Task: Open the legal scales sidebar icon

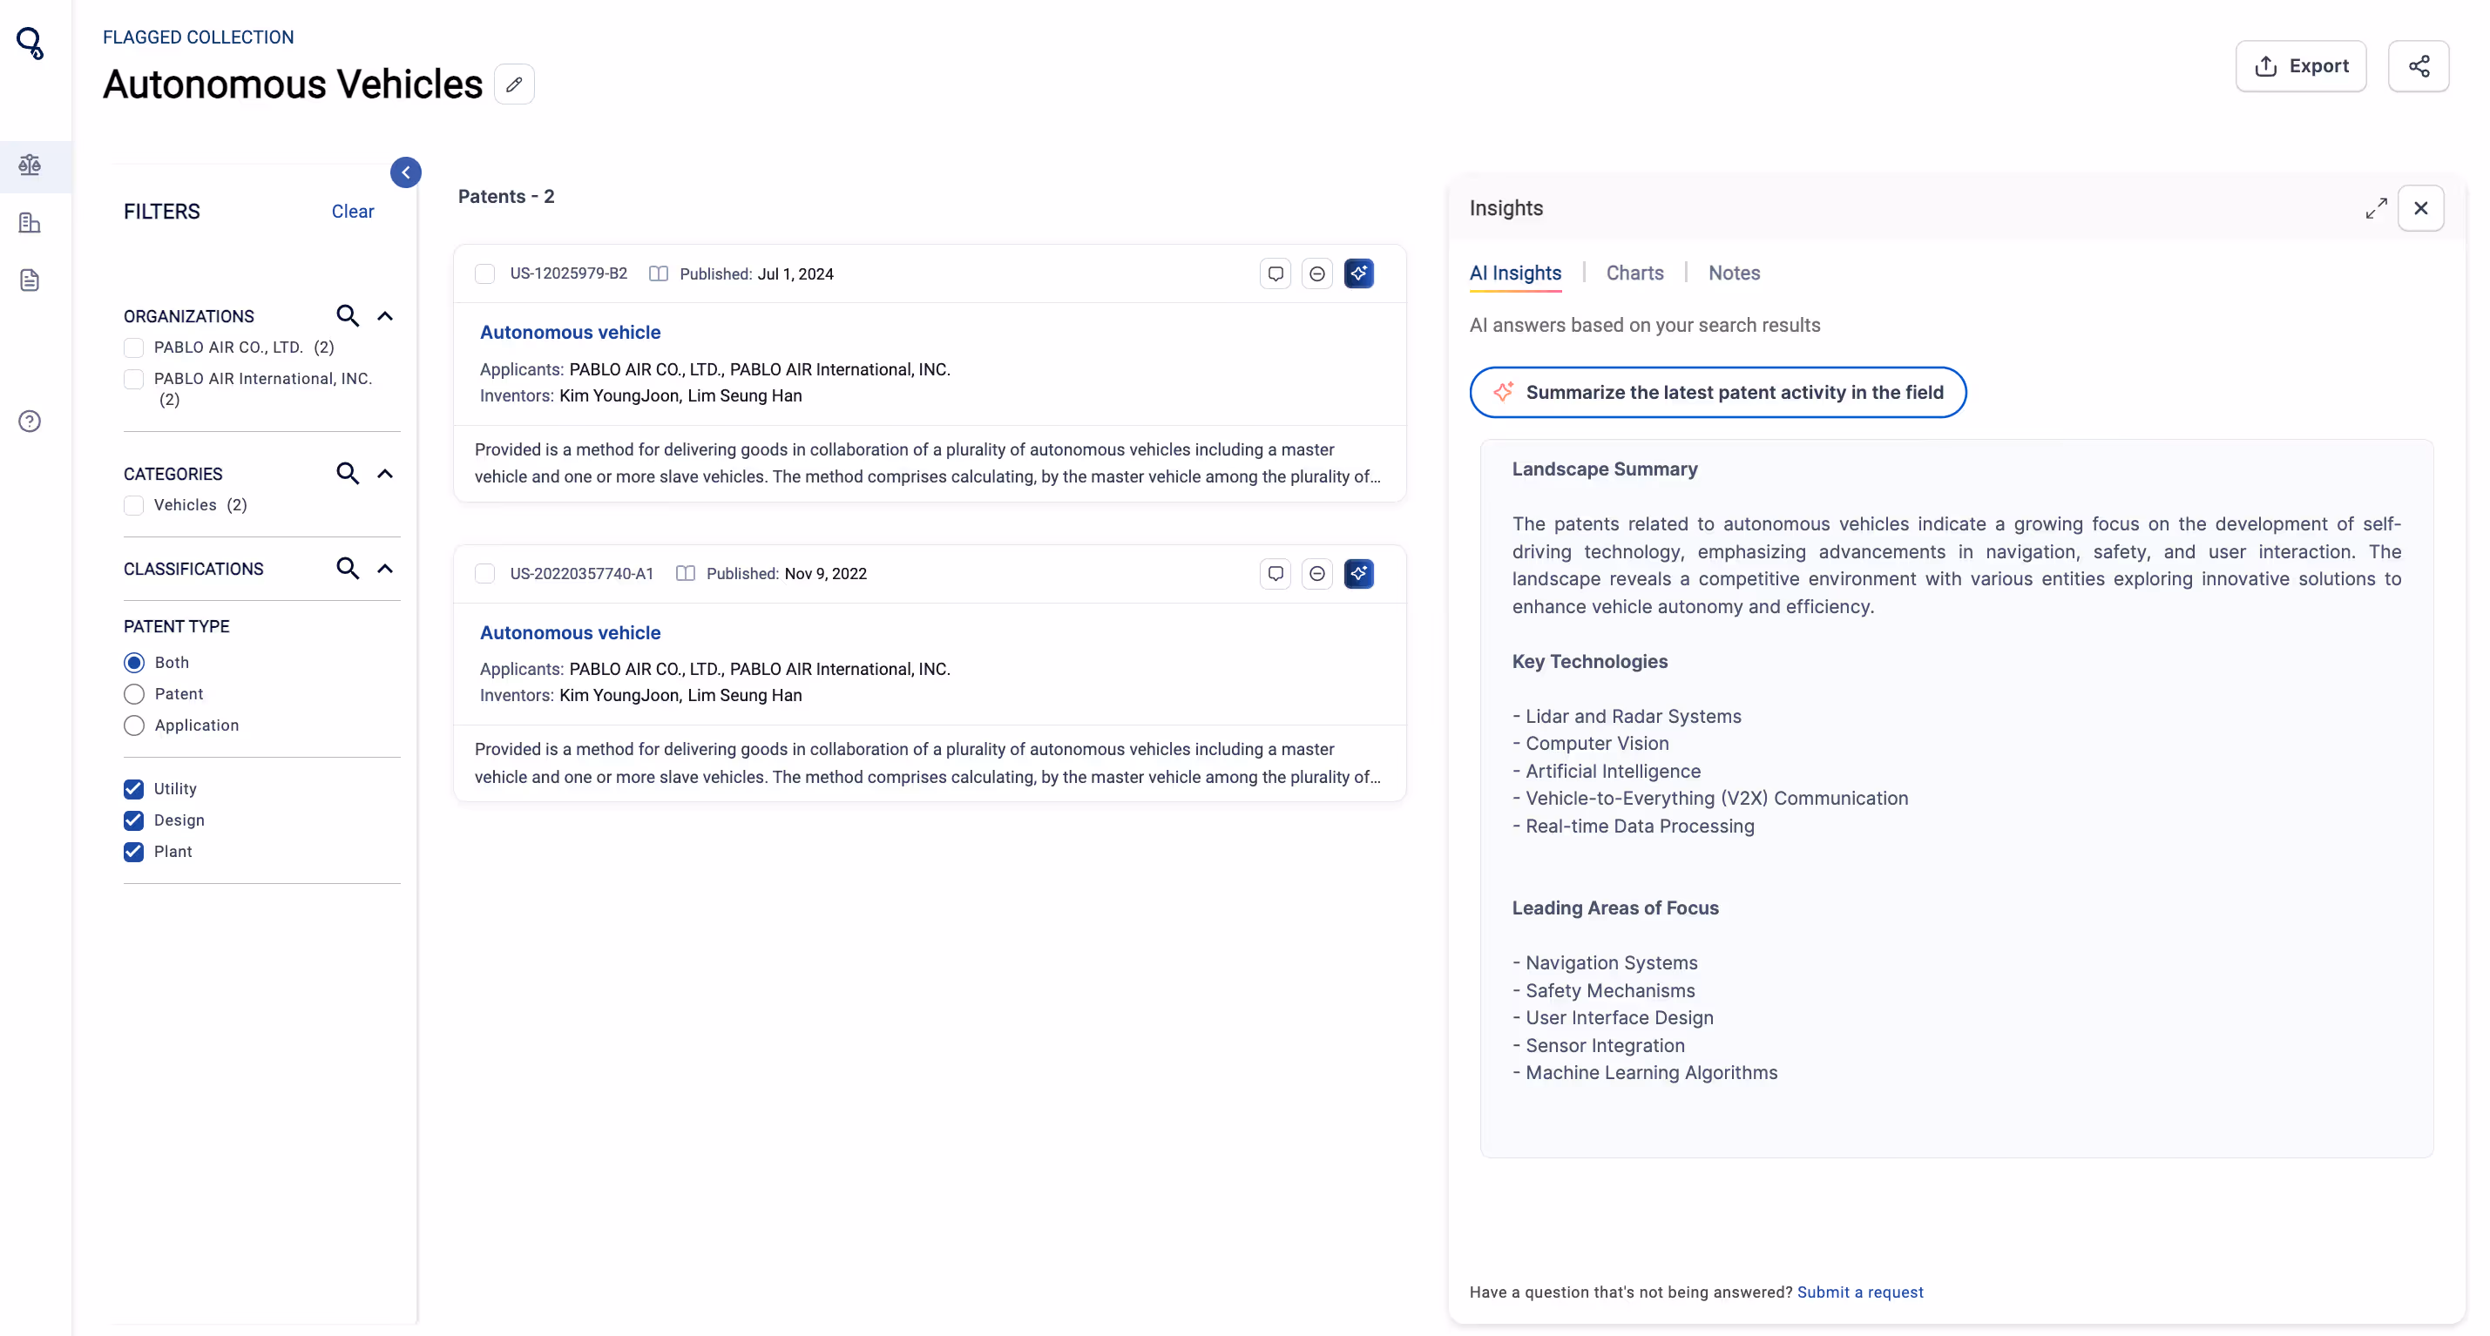Action: pos(30,165)
